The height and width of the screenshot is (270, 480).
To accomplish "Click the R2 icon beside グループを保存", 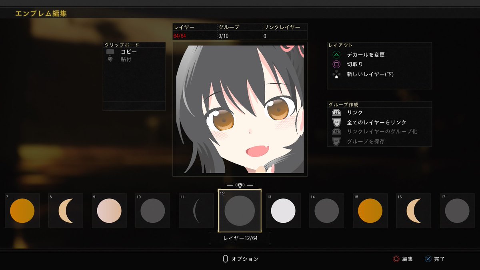I will (x=336, y=141).
